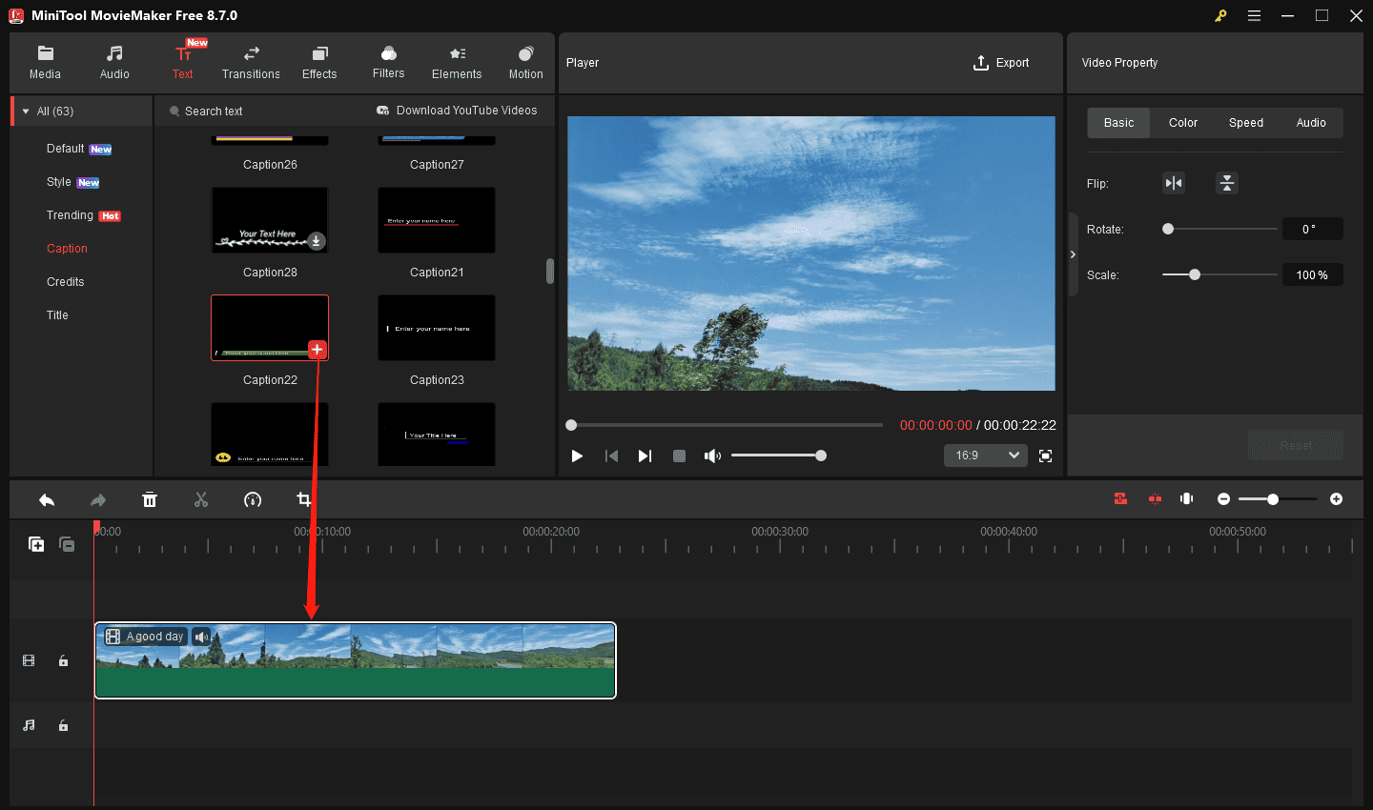Click the key activation icon
1373x810 pixels.
(x=1220, y=15)
